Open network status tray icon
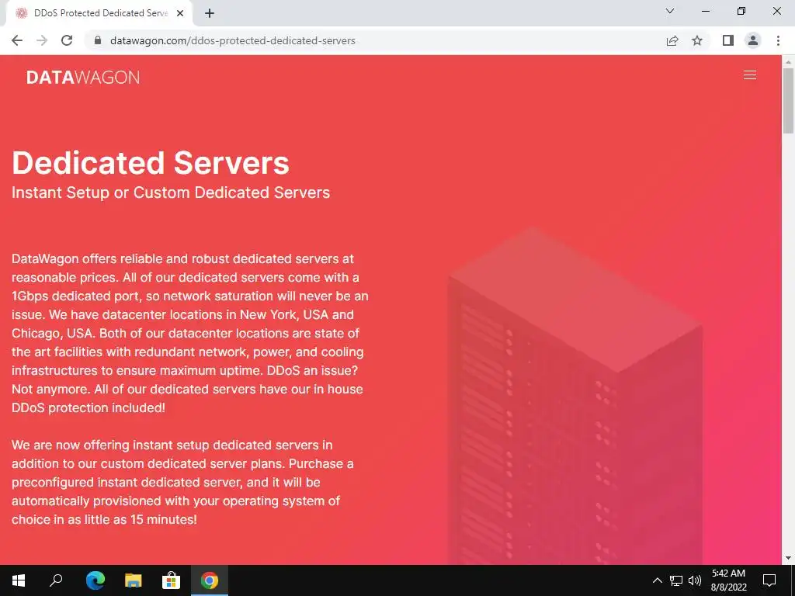 pyautogui.click(x=676, y=580)
